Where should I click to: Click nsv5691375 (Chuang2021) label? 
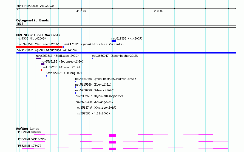[94, 102]
